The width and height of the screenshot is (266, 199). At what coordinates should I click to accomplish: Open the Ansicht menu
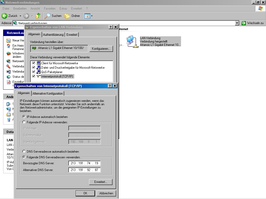click(35, 9)
